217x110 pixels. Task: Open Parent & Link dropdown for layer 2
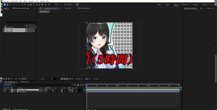(x=78, y=92)
